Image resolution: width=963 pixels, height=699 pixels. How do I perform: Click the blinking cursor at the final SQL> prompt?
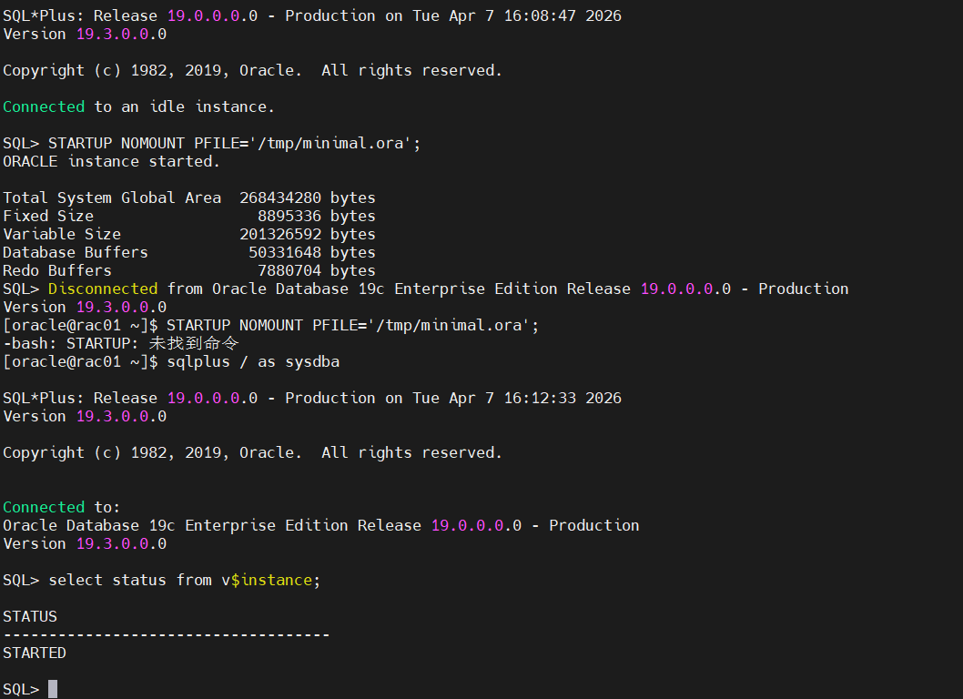click(x=53, y=689)
